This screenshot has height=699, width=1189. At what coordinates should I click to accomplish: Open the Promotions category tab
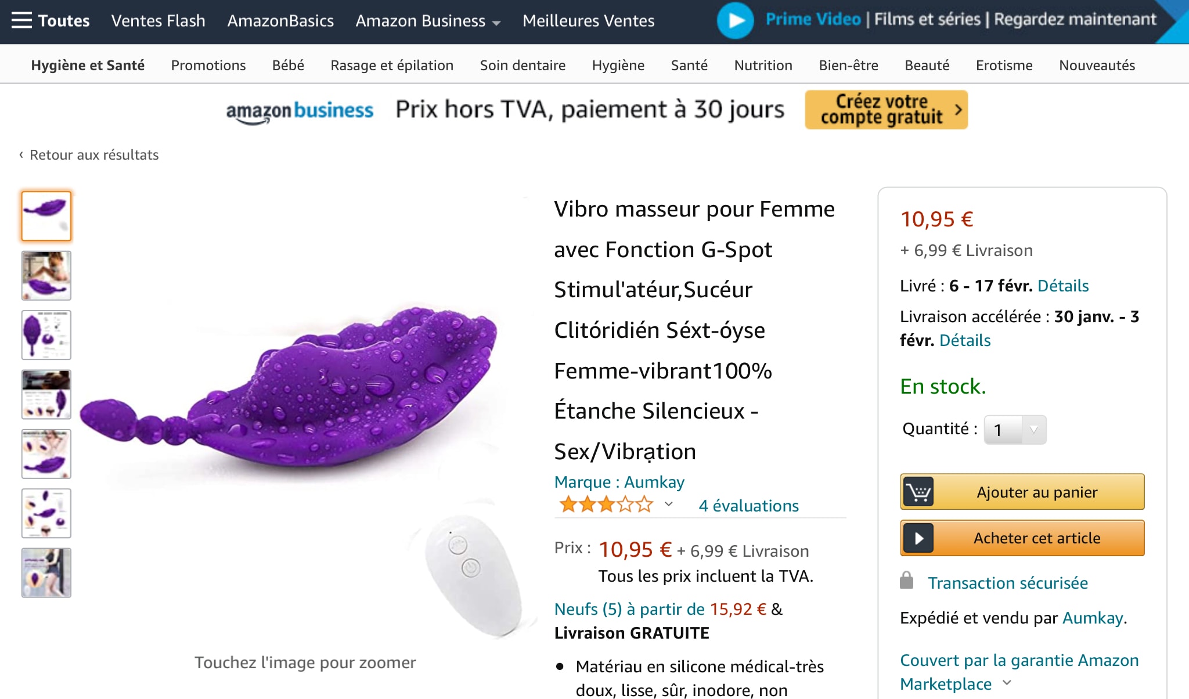(x=208, y=65)
